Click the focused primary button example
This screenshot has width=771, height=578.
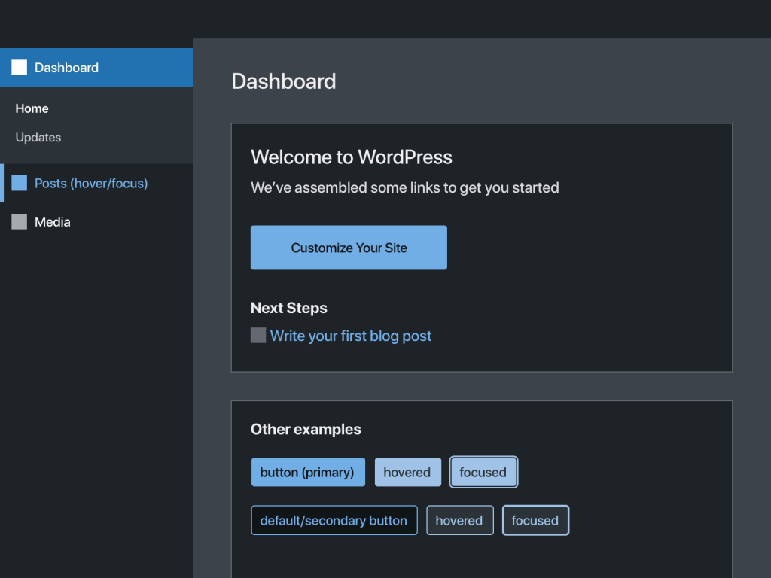[483, 473]
